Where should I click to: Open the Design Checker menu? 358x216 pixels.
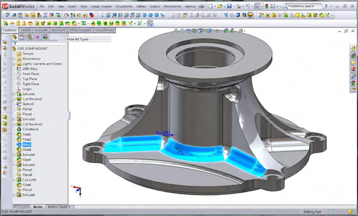(x=102, y=6)
